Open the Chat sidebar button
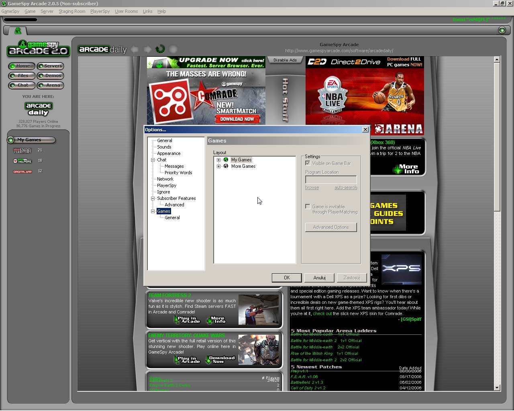The width and height of the screenshot is (514, 411). [22, 85]
